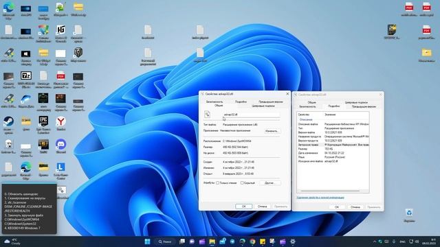The width and height of the screenshot is (440, 247).
Task: Open the clock and date in taskbar
Action: coord(430,242)
